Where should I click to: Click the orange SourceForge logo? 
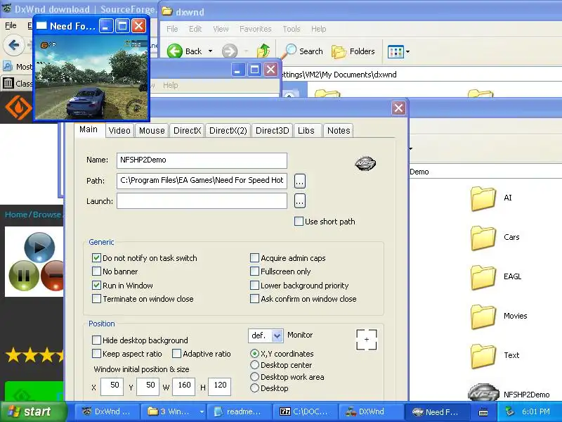(19, 108)
